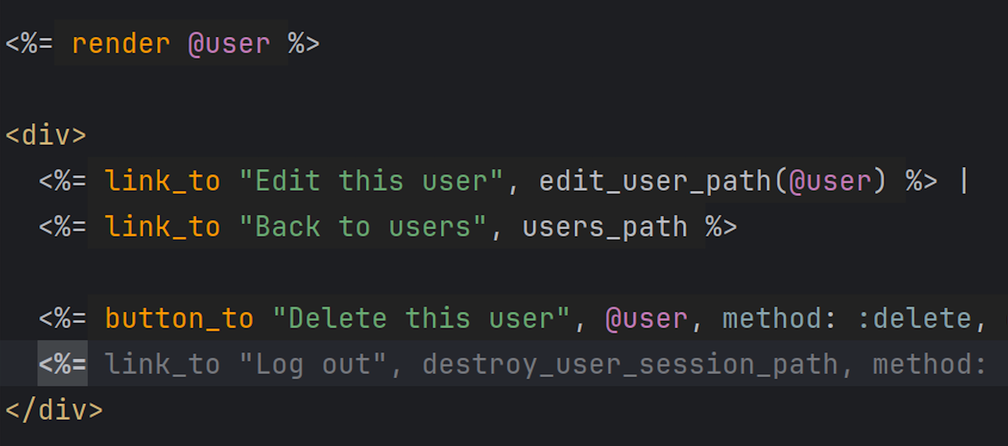Screen dimensions: 1008x446
Task: Click the pipe character after edit link
Action: click(x=964, y=181)
